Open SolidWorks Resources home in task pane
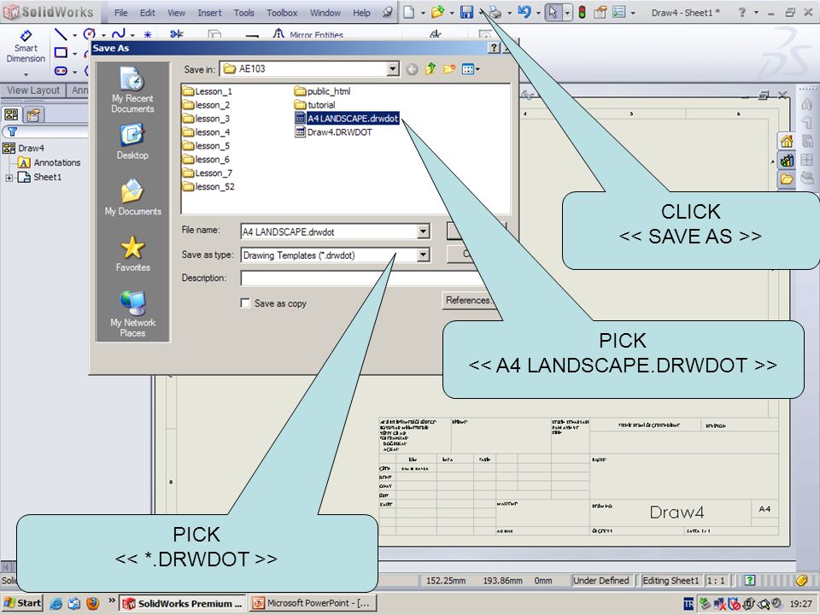 click(x=787, y=141)
